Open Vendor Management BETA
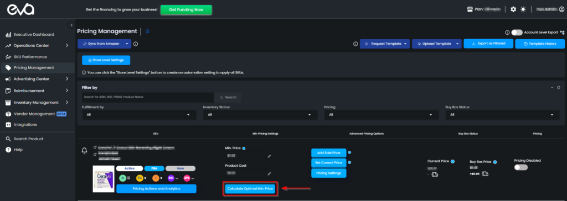Image resolution: width=567 pixels, height=201 pixels. point(35,114)
